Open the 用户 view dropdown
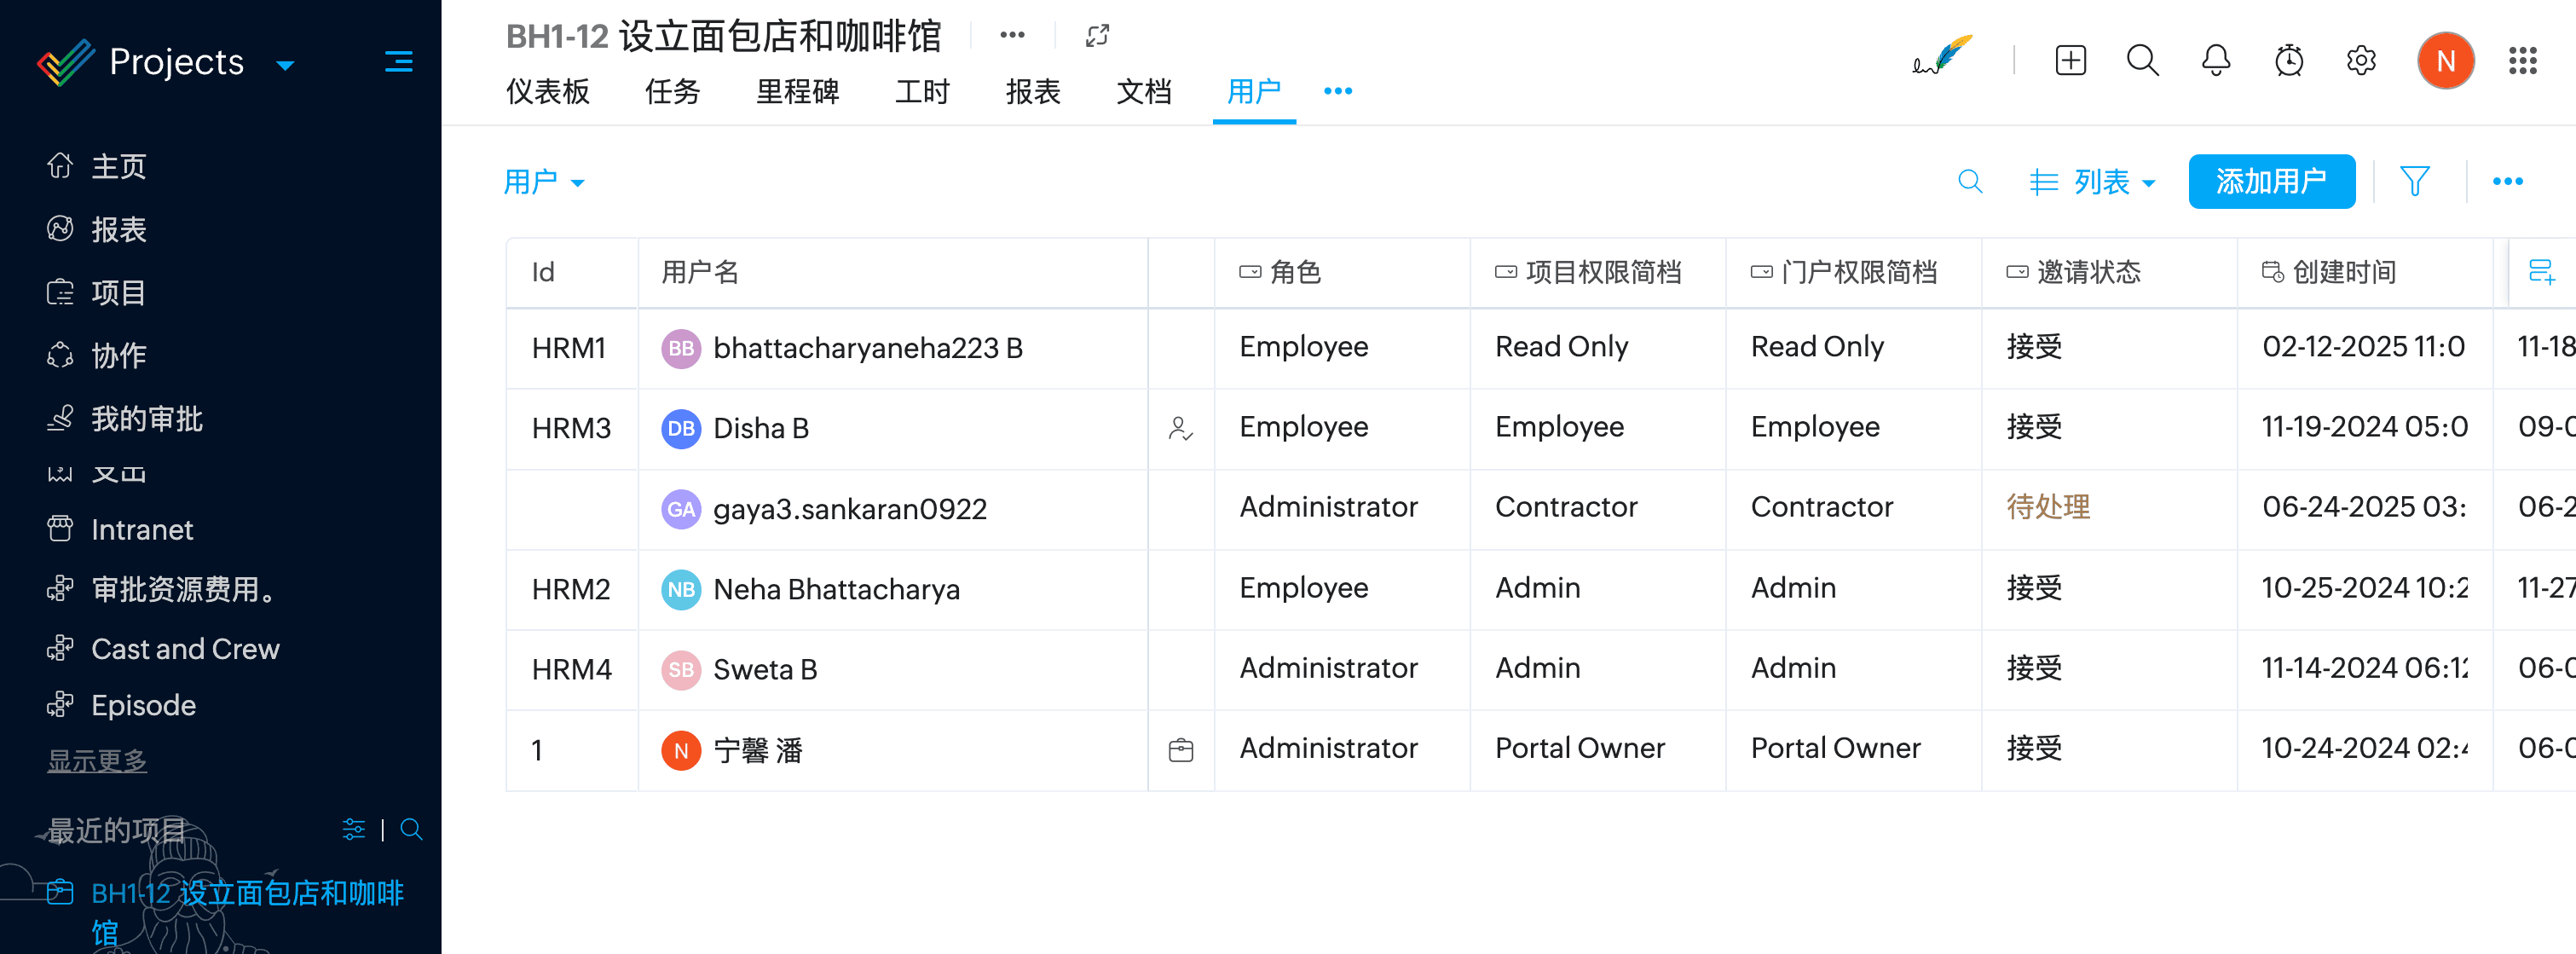The width and height of the screenshot is (2576, 954). tap(544, 182)
